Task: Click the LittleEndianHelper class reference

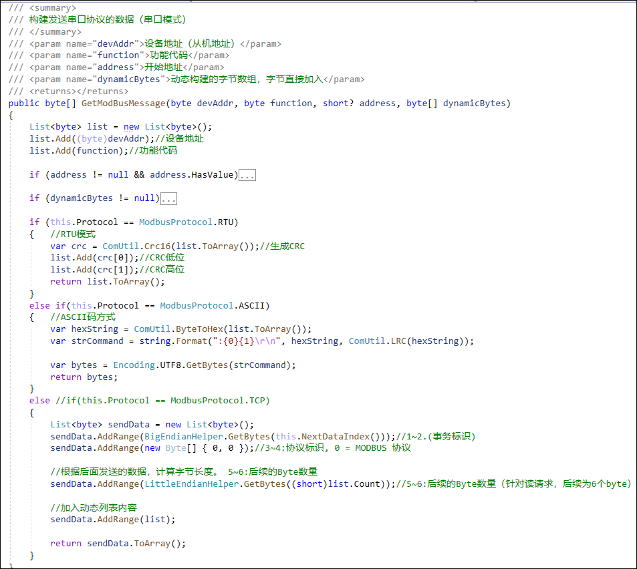Action: click(x=192, y=484)
